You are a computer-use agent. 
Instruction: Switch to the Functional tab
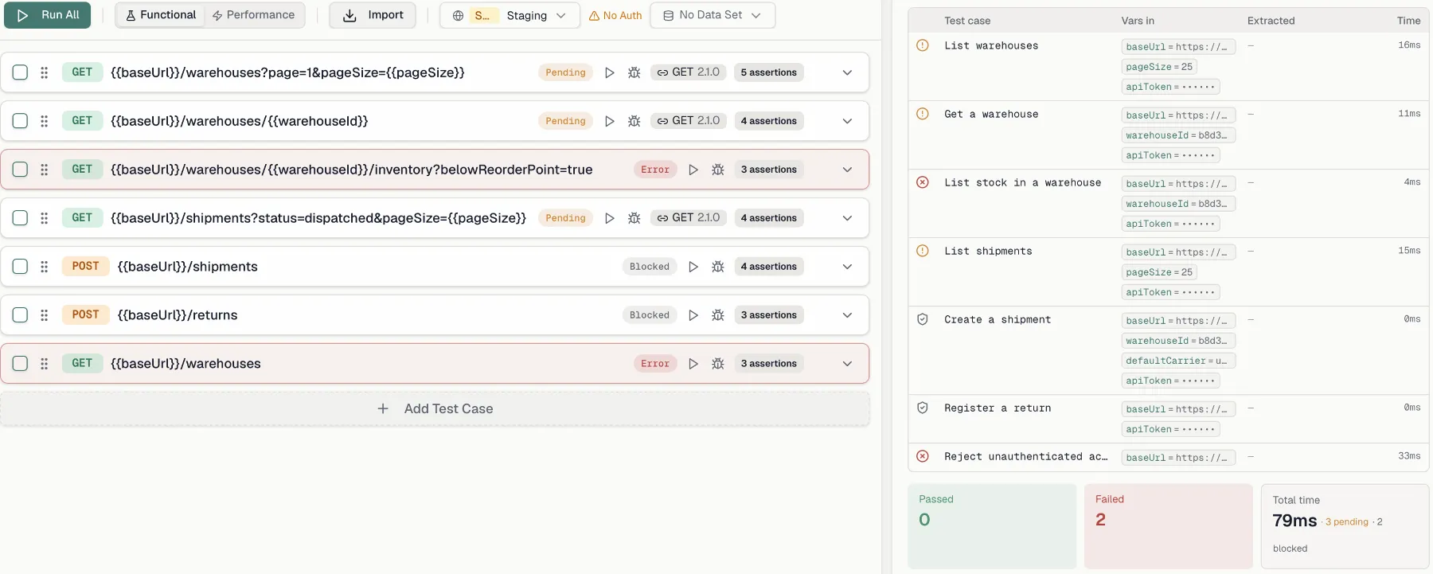point(161,15)
